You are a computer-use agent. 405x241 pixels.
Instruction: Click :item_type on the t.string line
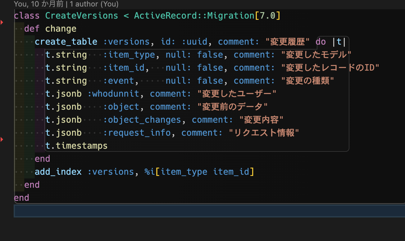[129, 55]
